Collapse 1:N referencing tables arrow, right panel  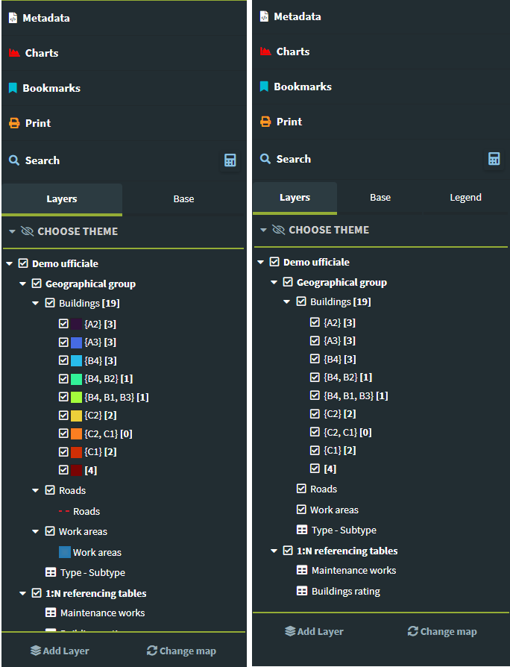pyautogui.click(x=274, y=551)
